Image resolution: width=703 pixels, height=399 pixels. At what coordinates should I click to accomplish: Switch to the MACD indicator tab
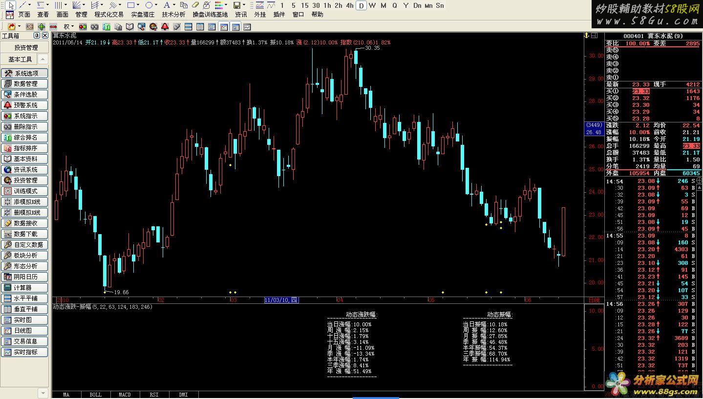tap(125, 395)
